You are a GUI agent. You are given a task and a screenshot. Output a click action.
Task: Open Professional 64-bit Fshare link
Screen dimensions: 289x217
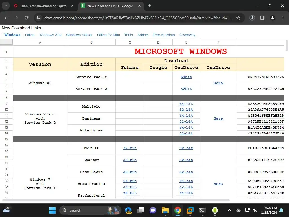click(x=130, y=193)
